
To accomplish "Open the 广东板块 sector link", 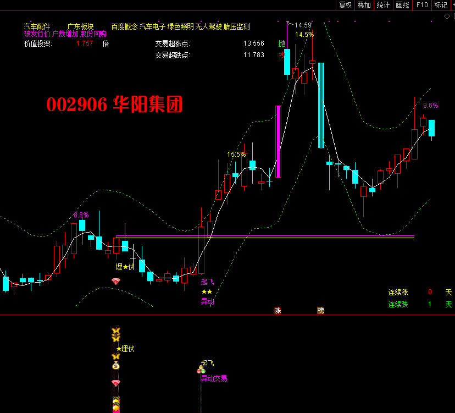I will (80, 26).
